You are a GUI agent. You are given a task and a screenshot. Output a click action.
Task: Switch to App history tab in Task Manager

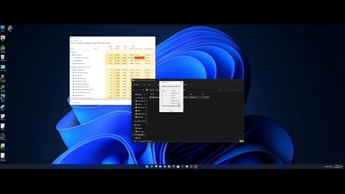[88, 43]
